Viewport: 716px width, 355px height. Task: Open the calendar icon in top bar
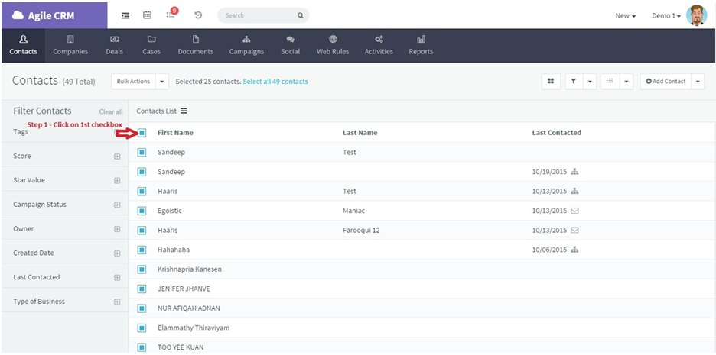click(x=147, y=15)
